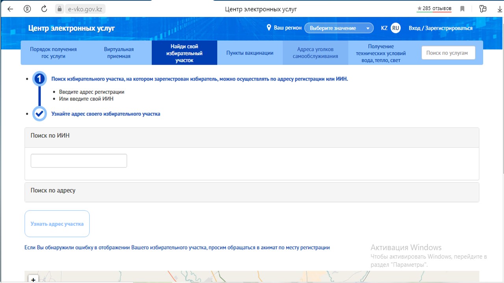
Task: Click the checkmark step circle icon
Action: point(39,114)
